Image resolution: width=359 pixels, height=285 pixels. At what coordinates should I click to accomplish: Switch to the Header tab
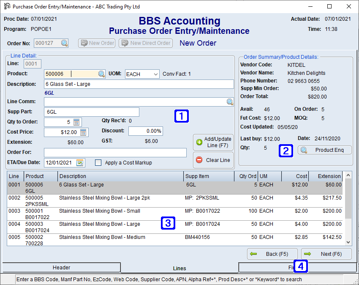[61, 267]
